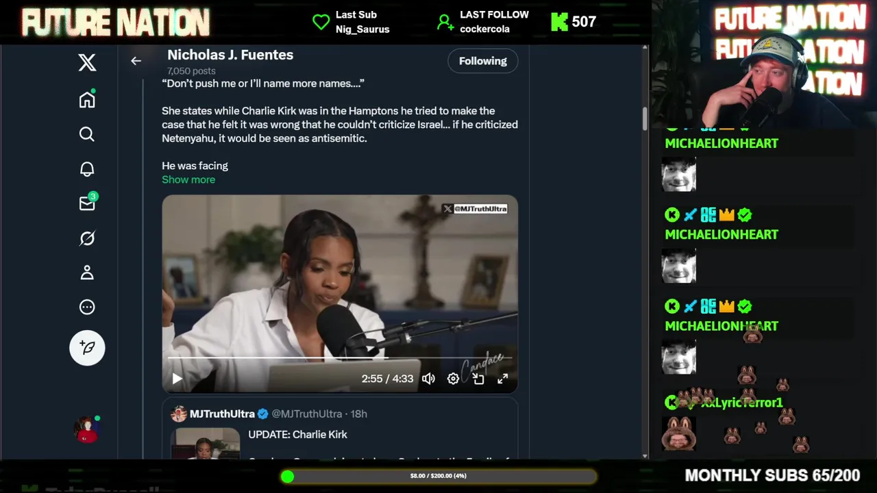Open Messages envelope icon
The width and height of the screenshot is (877, 493).
click(87, 203)
